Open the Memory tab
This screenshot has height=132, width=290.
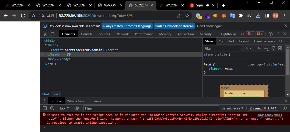[x=165, y=34]
